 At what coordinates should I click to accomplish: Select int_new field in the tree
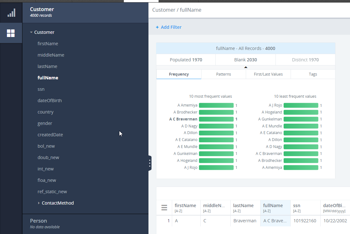[x=45, y=169]
